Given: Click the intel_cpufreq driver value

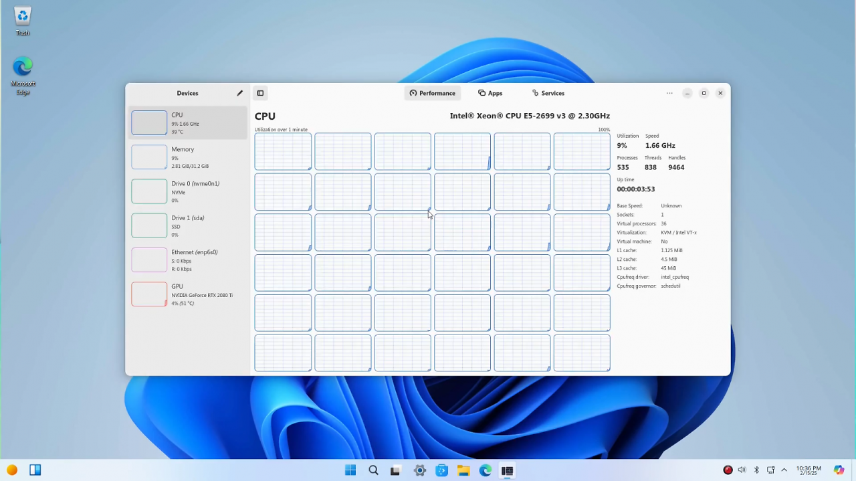Looking at the screenshot, I should 675,277.
